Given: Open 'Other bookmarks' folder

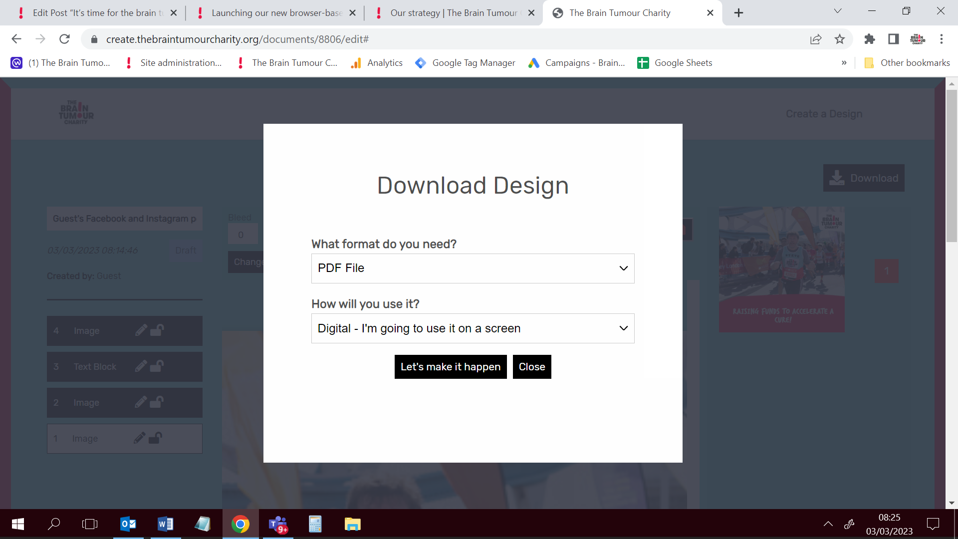Looking at the screenshot, I should click(x=908, y=63).
